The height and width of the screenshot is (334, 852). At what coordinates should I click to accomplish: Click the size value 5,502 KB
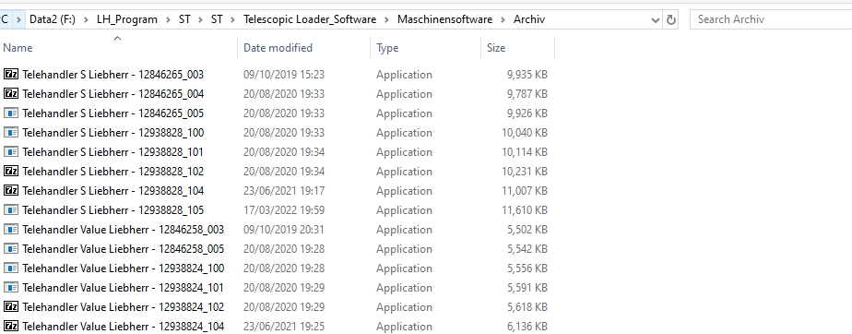coord(527,229)
